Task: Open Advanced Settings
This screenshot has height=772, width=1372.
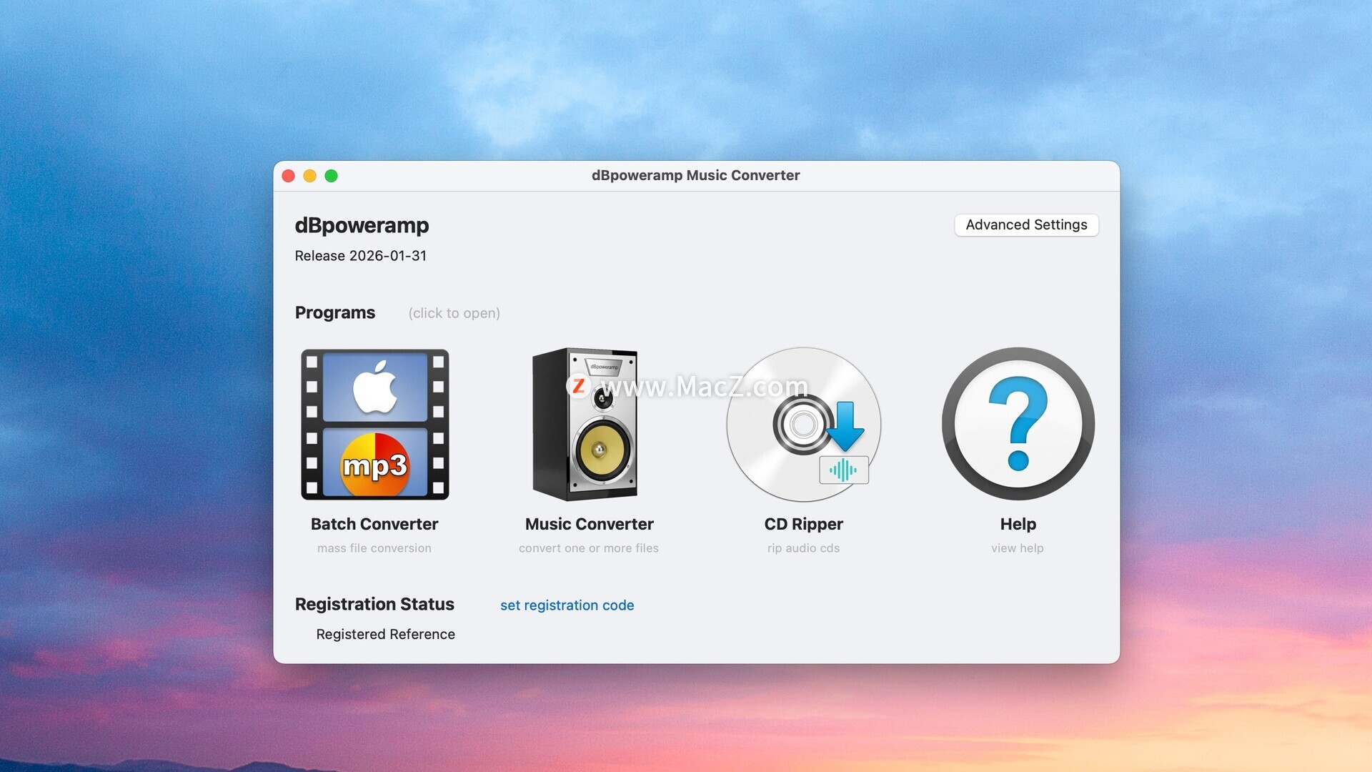Action: click(1026, 224)
